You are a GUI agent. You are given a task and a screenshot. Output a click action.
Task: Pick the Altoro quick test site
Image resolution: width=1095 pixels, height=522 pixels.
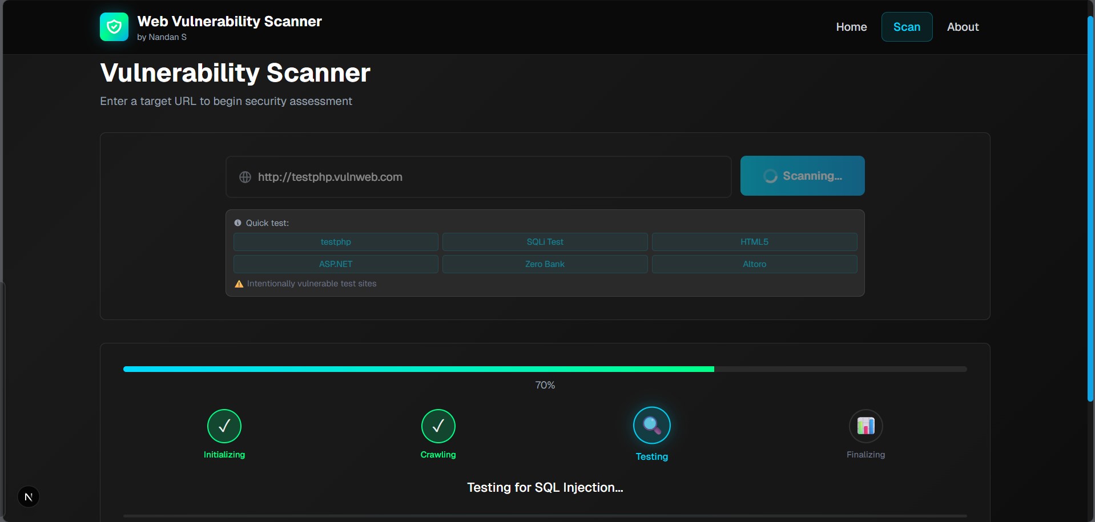(754, 264)
